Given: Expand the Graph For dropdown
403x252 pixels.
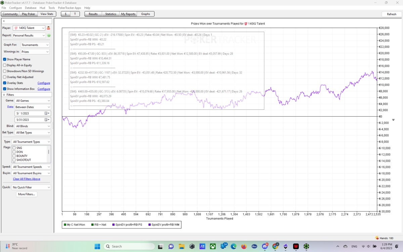Looking at the screenshot, I should (x=35, y=45).
